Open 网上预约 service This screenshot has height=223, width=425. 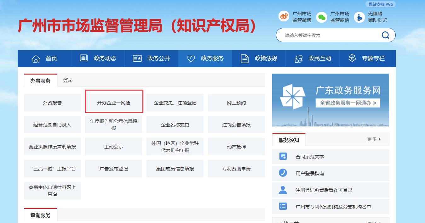pos(236,103)
